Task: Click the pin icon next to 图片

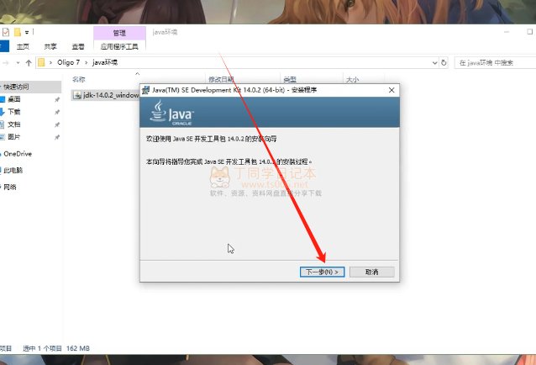Action: (x=57, y=137)
